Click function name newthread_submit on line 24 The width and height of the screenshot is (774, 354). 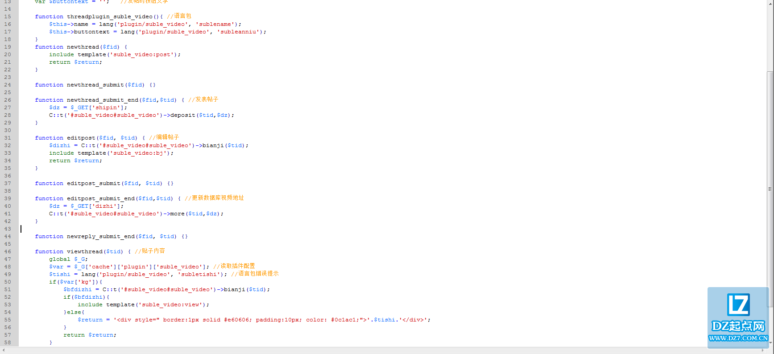[95, 85]
